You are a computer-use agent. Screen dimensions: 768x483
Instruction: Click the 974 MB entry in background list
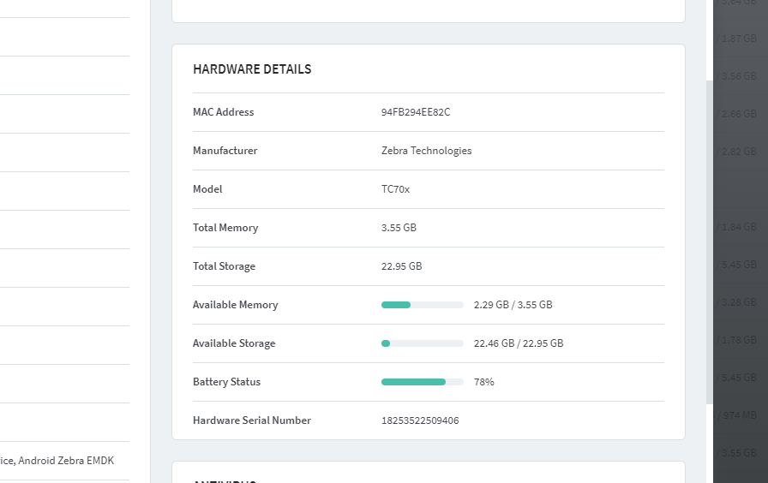(739, 415)
